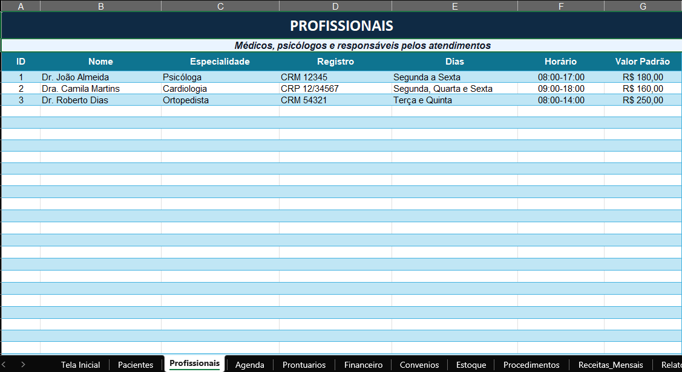Select column C header
Viewport: 682px width, 372px height.
click(x=220, y=6)
